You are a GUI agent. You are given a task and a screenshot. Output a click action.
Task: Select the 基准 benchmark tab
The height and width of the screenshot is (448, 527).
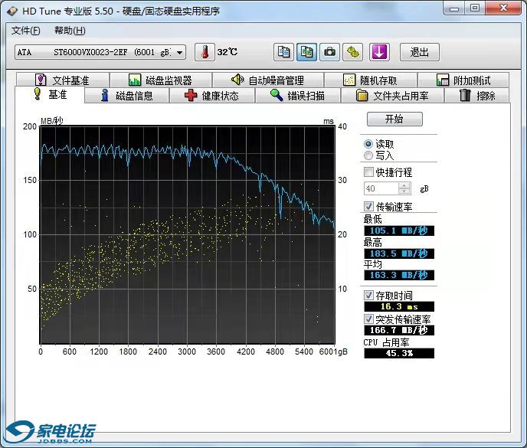50,94
